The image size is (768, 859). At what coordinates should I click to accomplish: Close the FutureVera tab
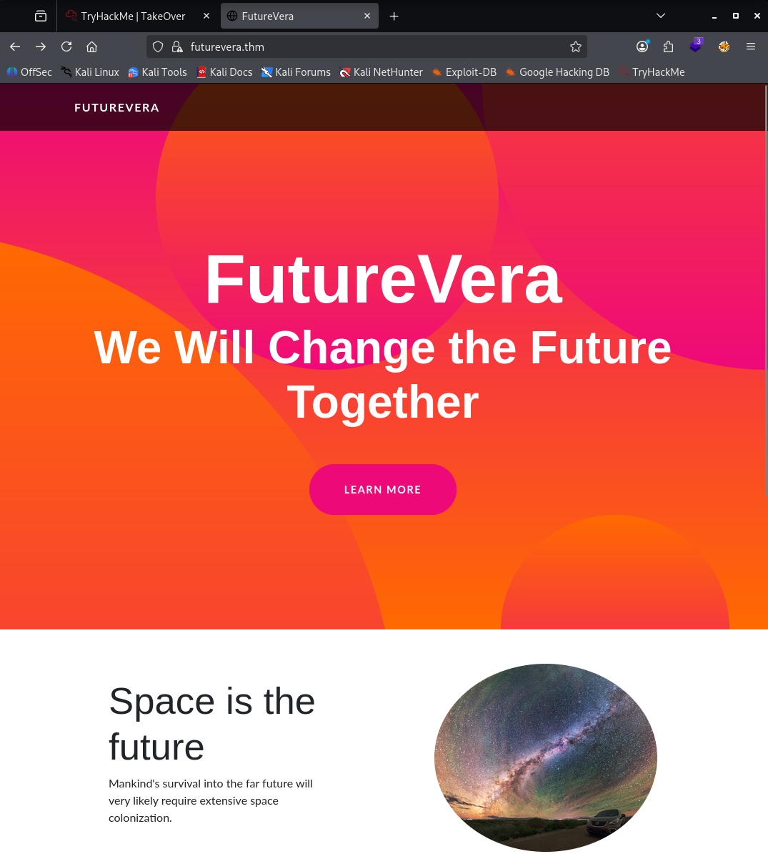(x=367, y=16)
